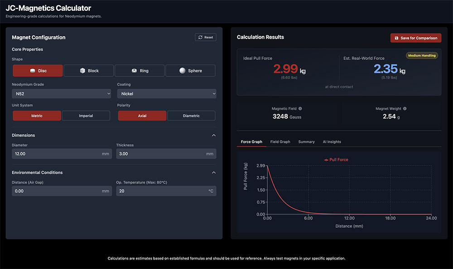Choose the Block shape cube icon
Screen dimensions: 453x269
[82, 71]
